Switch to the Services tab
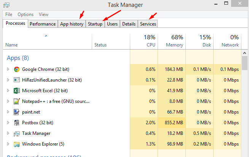 point(148,24)
